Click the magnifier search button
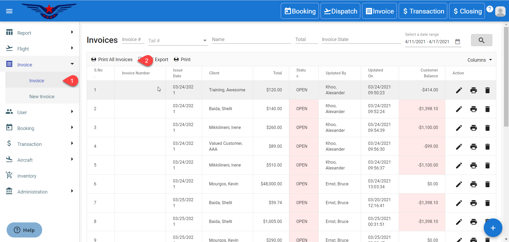This screenshot has width=509, height=242. pos(481,40)
